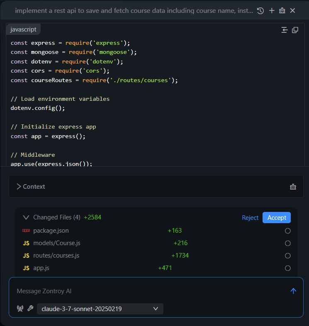Screen dimensions: 309x326
Task: Expand the Context section
Action: 31,187
